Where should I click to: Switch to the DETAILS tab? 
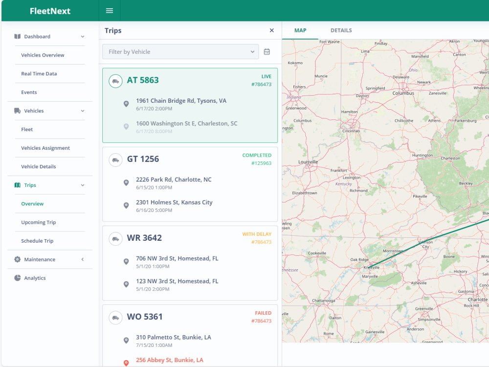click(341, 30)
